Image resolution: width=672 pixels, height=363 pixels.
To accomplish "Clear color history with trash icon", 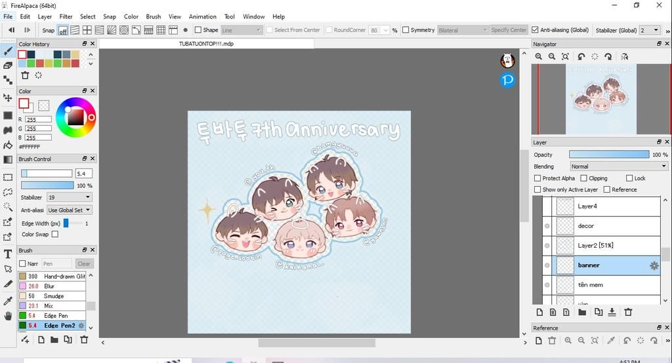I will [x=26, y=75].
